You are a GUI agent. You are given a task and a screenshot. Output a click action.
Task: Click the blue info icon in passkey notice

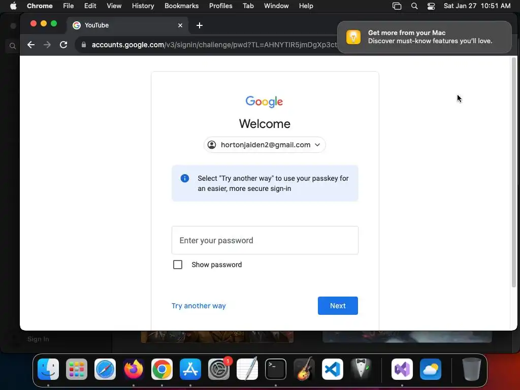point(185,178)
